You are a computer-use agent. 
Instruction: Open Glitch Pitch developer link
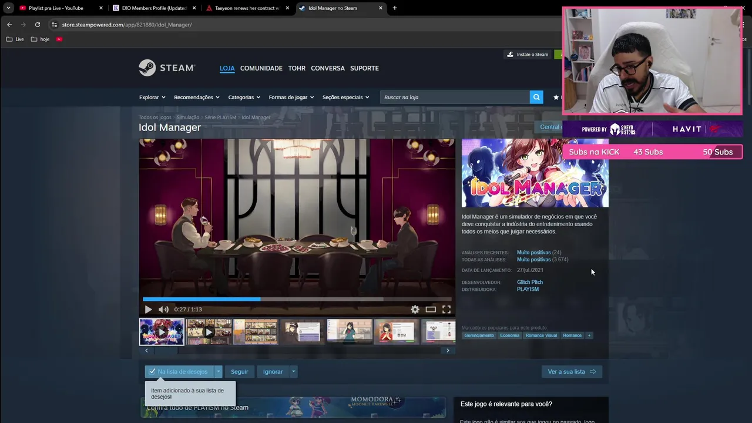click(530, 283)
